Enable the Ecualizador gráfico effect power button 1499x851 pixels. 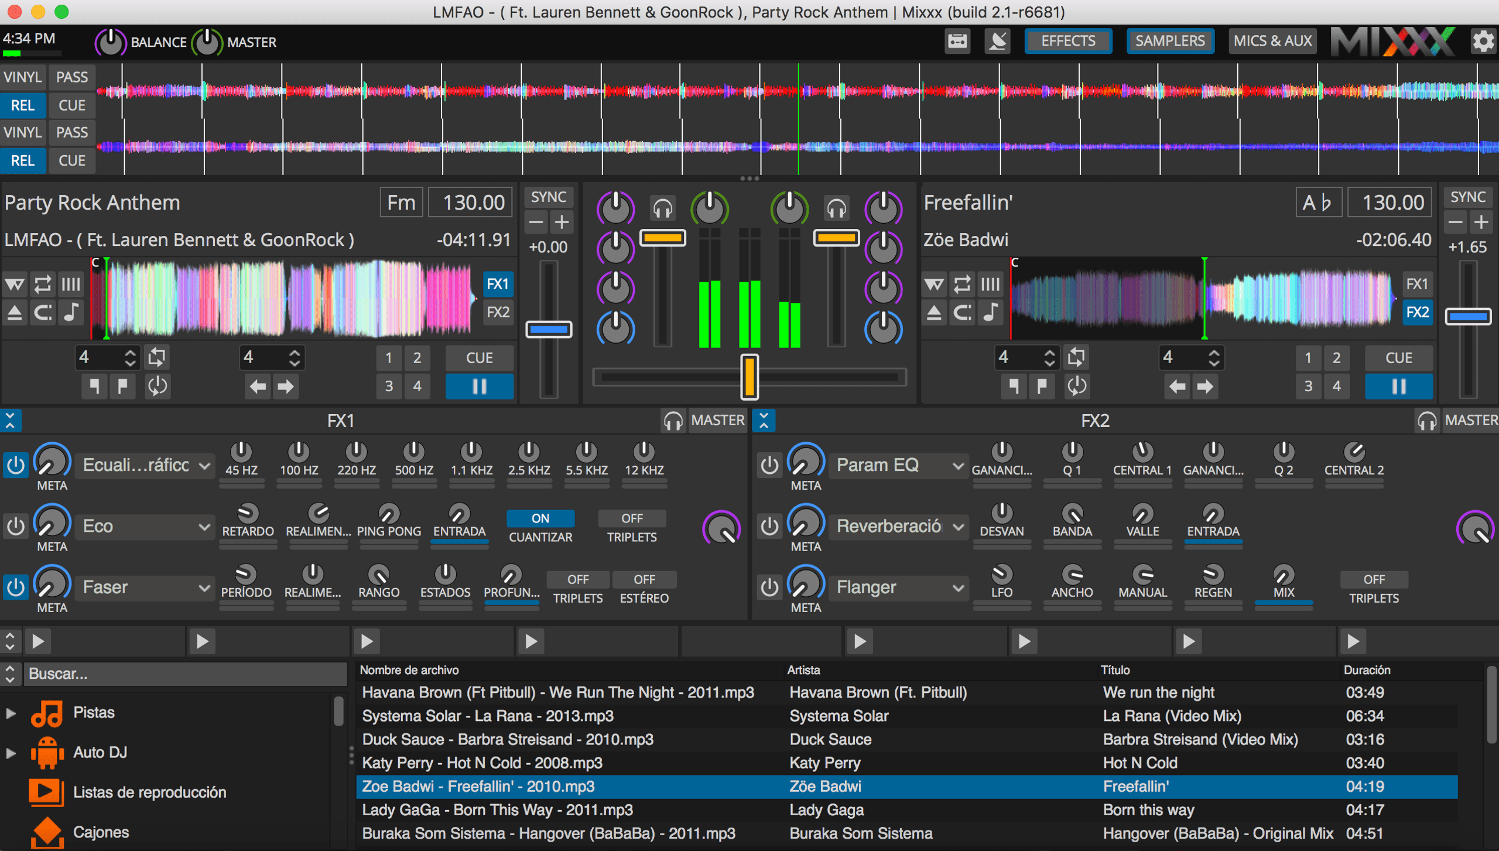(16, 466)
